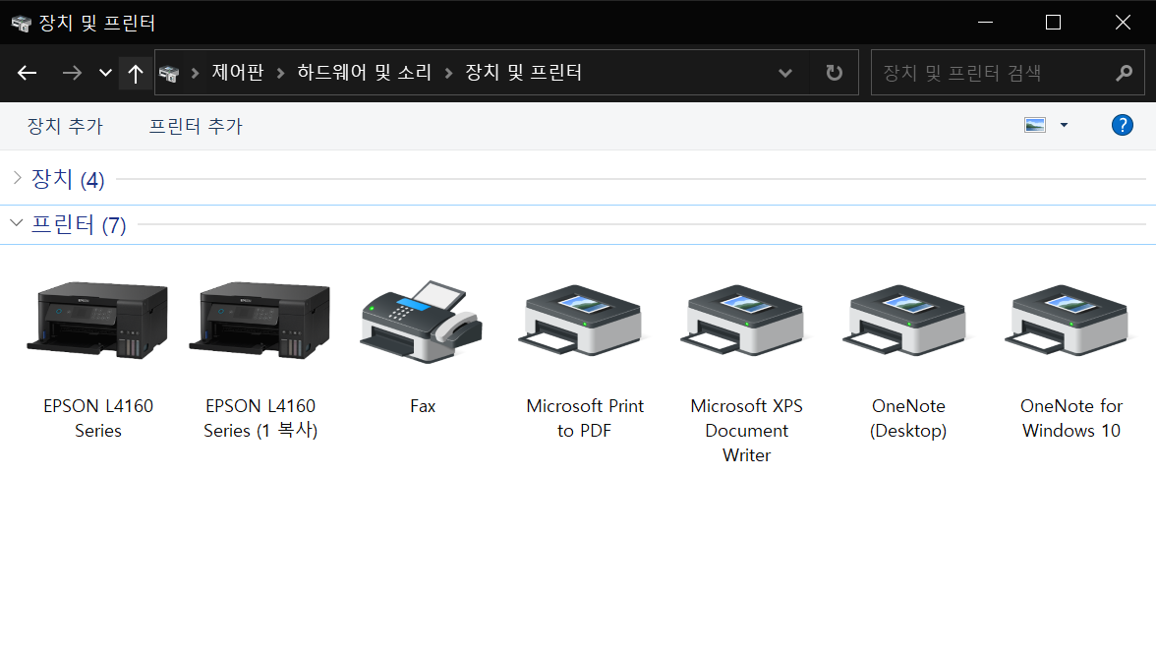Screen dimensions: 1156x656
Task: Select the Fax device icon
Action: [423, 321]
